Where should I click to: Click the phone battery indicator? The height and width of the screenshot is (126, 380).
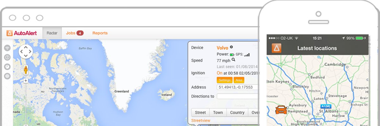click(360, 38)
